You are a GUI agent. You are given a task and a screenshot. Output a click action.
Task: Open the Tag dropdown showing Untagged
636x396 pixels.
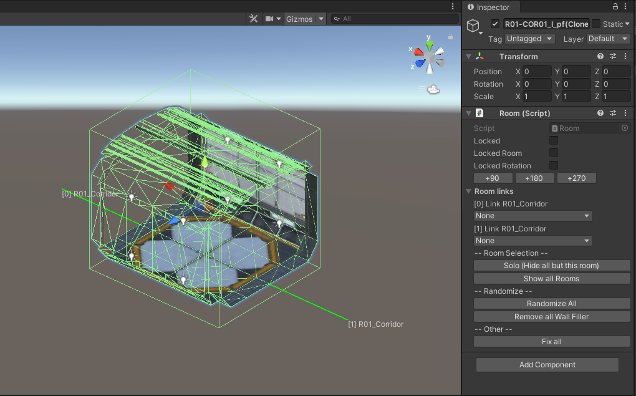coord(529,39)
